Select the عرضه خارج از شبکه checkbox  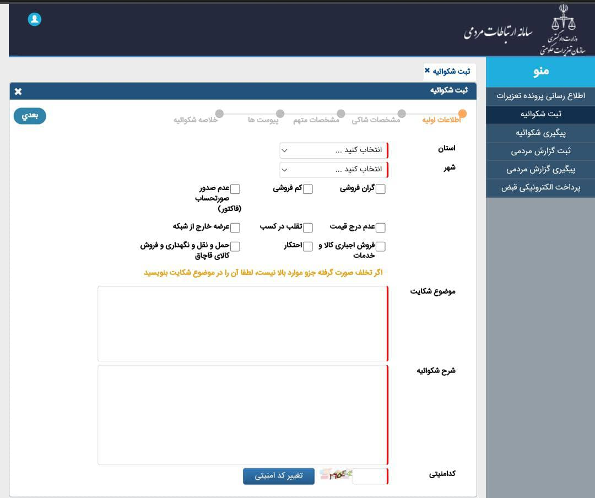pos(236,227)
